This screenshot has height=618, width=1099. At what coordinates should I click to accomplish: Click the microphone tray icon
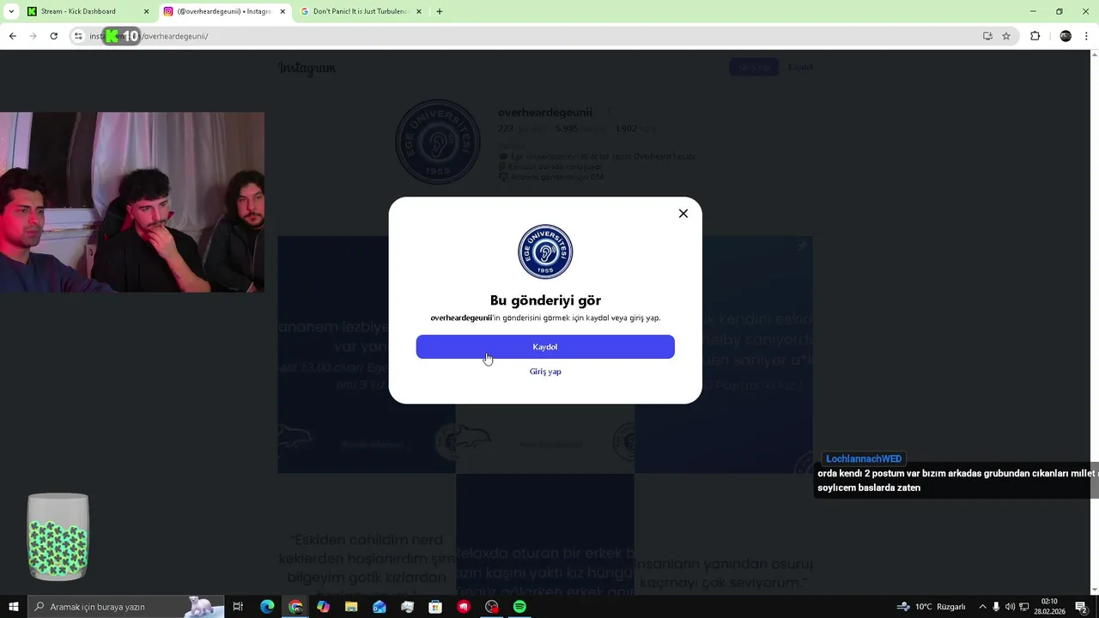(x=996, y=607)
